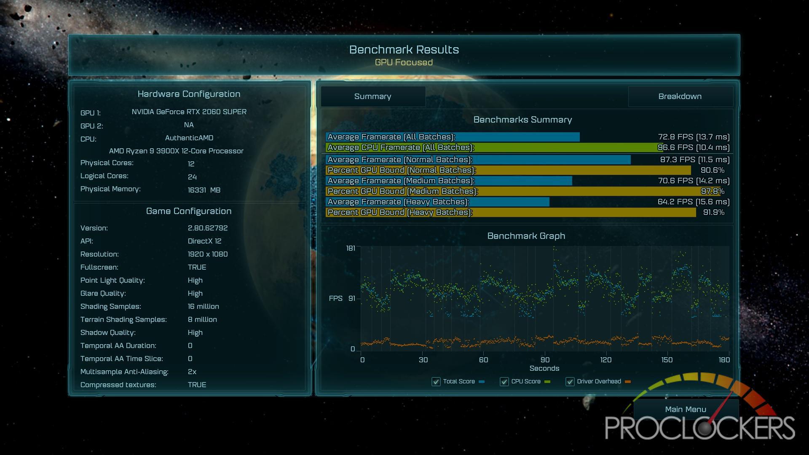
Task: Click the '87.3 FPS (11.5 ms)' result
Action: [x=695, y=160]
